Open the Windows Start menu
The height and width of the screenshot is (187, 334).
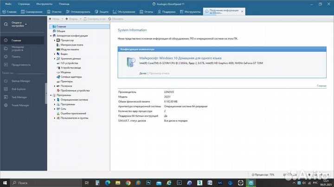click(5, 183)
